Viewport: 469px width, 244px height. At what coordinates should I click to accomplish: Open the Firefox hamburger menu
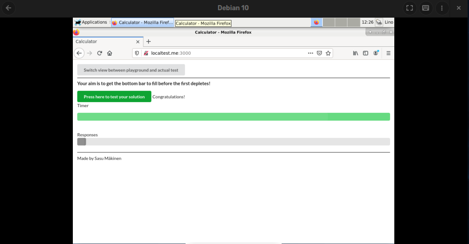point(388,53)
